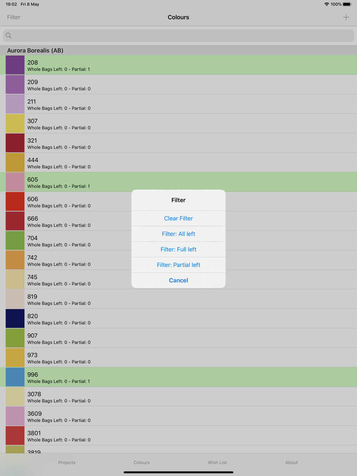Screen dimensions: 357x476
Task: Tap the dark navy swatch for 820
Action: [x=15, y=319]
